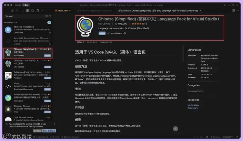Open gear menu for Chinese Translation extension
The height and width of the screenshot is (141, 243).
50,33
